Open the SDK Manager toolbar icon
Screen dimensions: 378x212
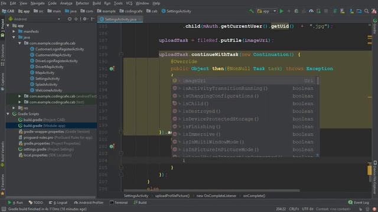[x=351, y=11]
